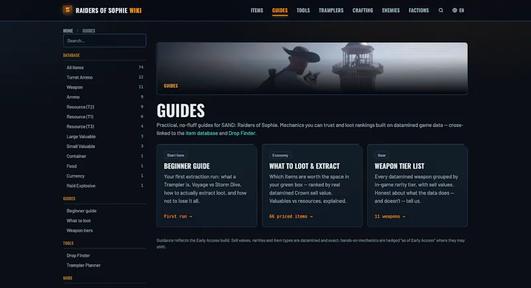Screen dimensions: 531x288
Task: Click the orange S logo icon
Action: (68, 10)
